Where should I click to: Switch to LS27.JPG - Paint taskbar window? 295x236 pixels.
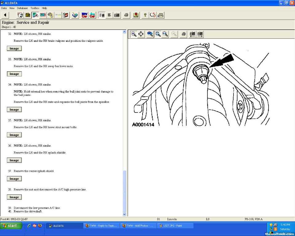click(x=175, y=226)
